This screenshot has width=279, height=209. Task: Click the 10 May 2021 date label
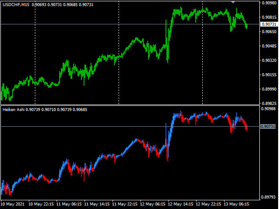coord(13,204)
